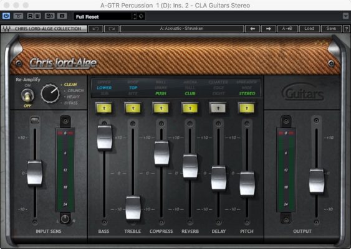The height and width of the screenshot is (249, 351).
Task: Click the Output fader handle
Action: point(317,181)
